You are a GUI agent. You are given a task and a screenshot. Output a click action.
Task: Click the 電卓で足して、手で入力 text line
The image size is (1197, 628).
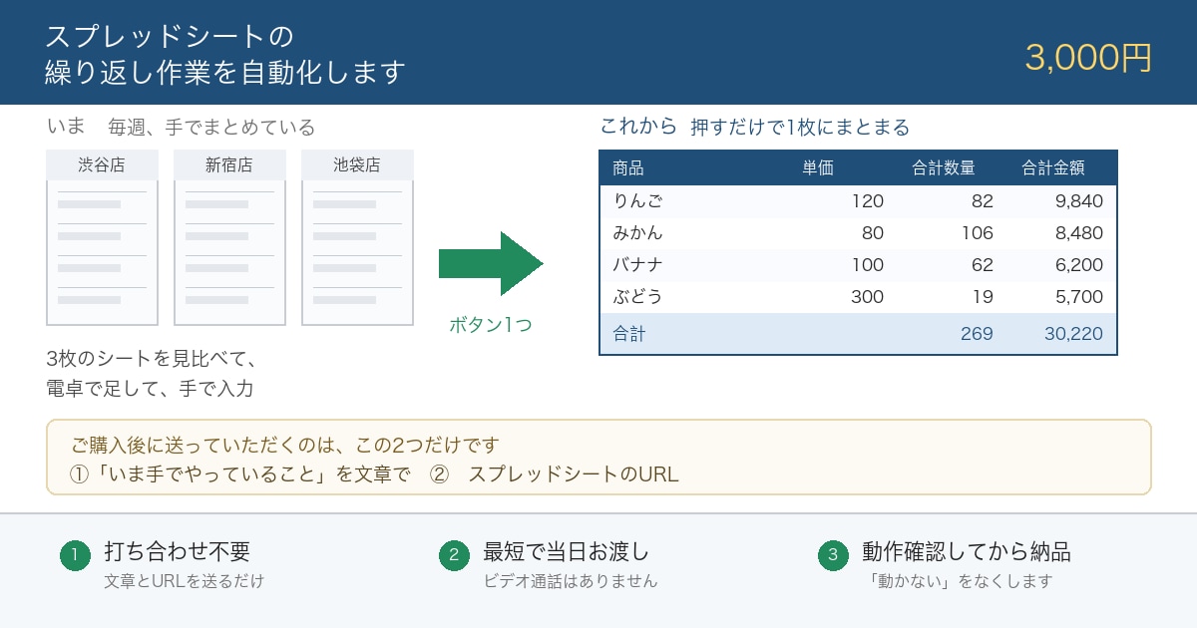[x=150, y=388]
